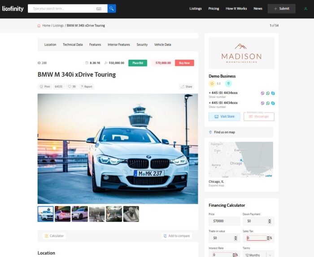Jump to Vehicle Data tab
This screenshot has width=314, height=257.
tap(162, 44)
